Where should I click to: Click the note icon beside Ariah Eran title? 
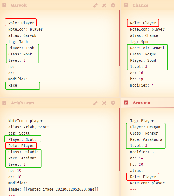pyautogui.click(x=4, y=103)
